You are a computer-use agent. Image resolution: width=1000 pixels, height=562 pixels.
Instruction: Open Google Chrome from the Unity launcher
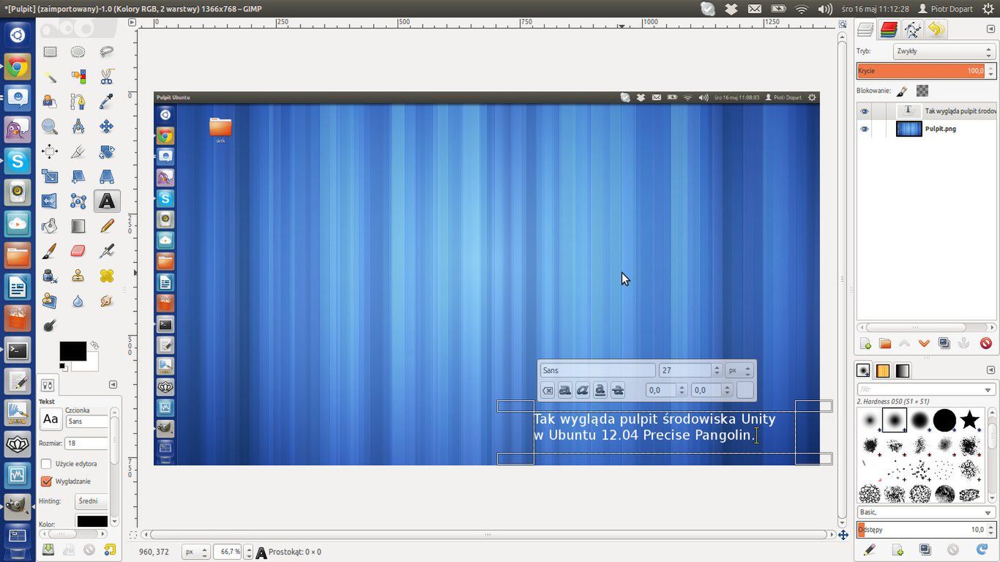[x=17, y=67]
